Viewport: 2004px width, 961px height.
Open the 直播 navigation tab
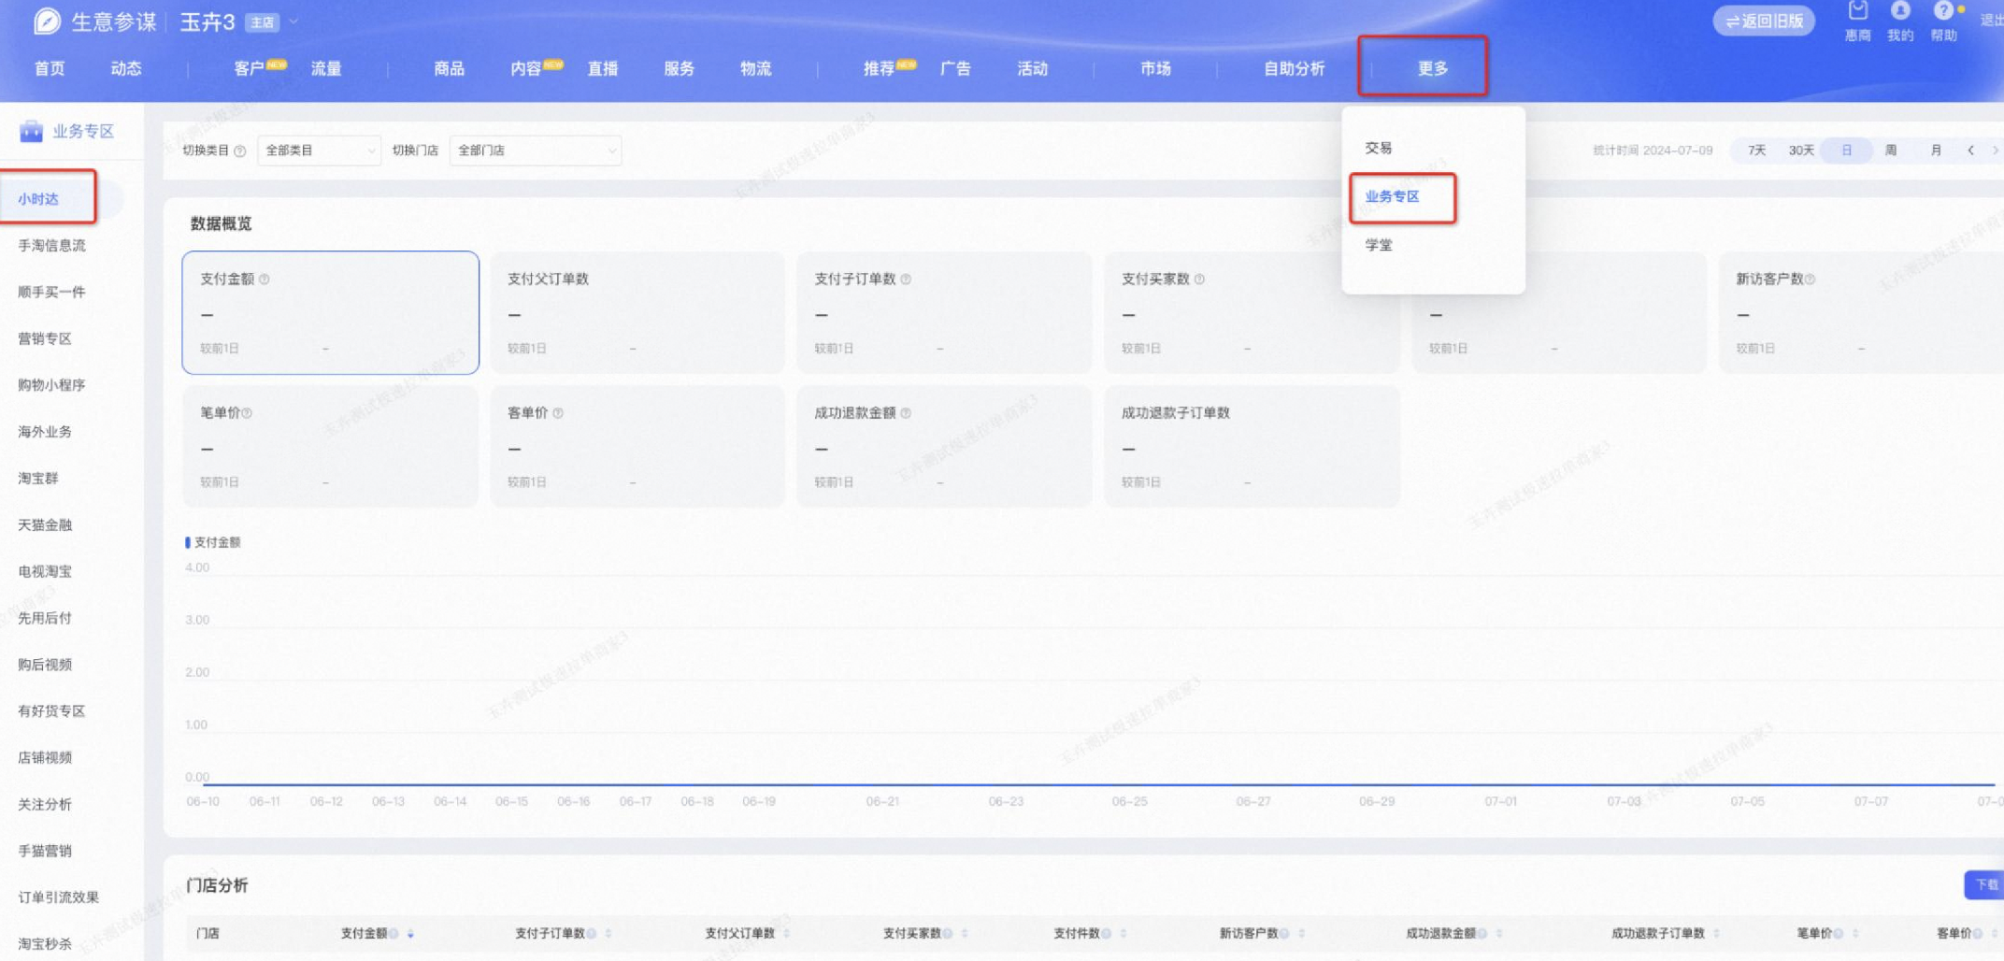[x=602, y=68]
